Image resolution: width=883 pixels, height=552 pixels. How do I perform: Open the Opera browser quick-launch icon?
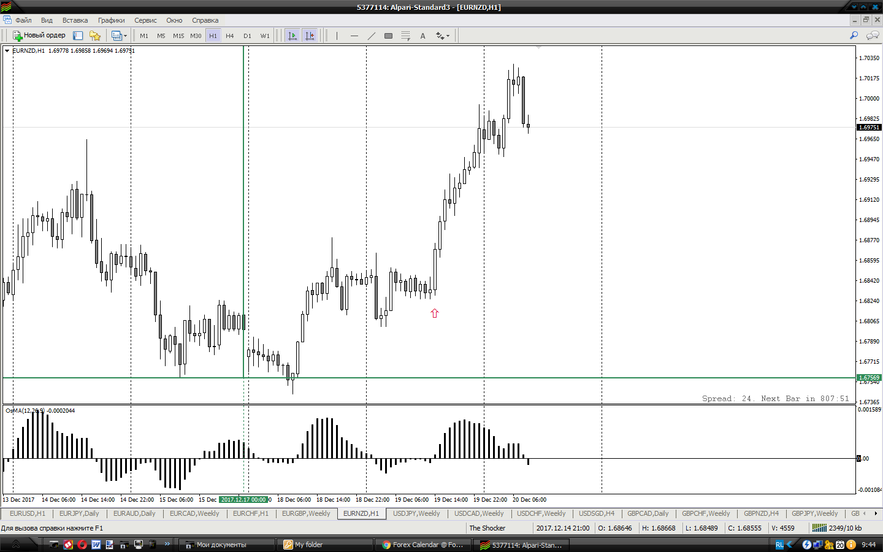(x=82, y=545)
